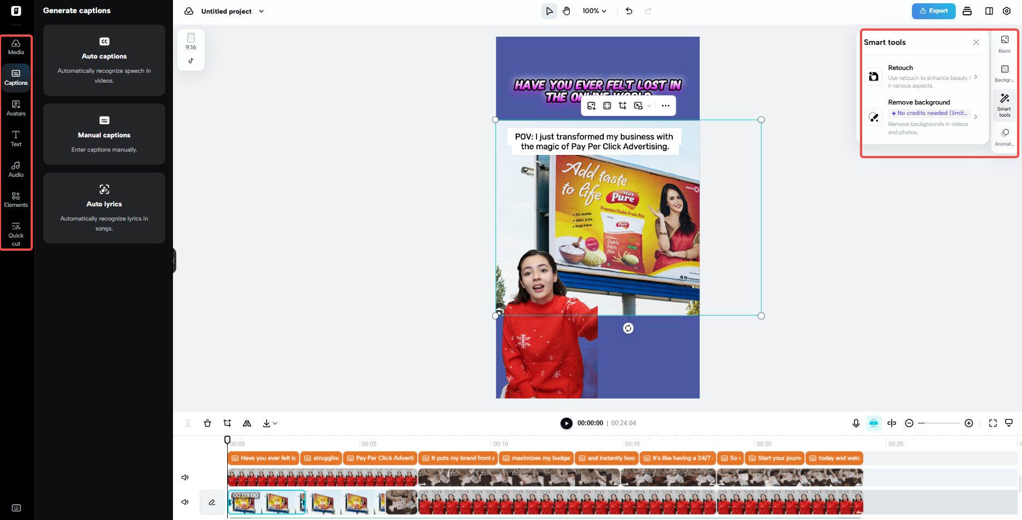The height and width of the screenshot is (520, 1022).
Task: Toggle the panel layout icon in the header
Action: coord(989,11)
